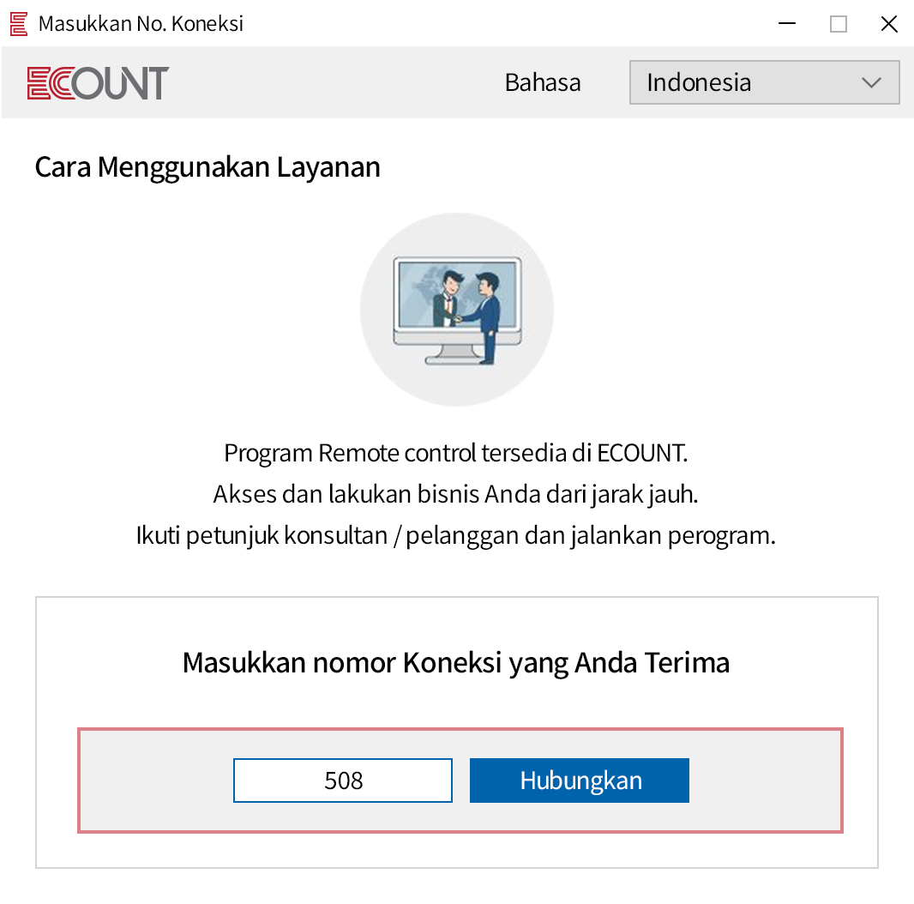Click the ECOUNT logo in header
The width and height of the screenshot is (914, 904).
pos(98,83)
